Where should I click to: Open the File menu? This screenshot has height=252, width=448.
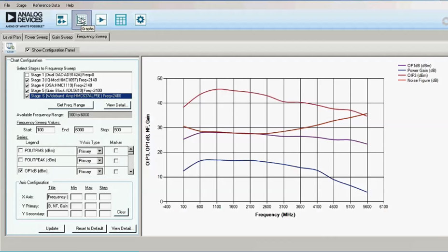[x=7, y=5]
